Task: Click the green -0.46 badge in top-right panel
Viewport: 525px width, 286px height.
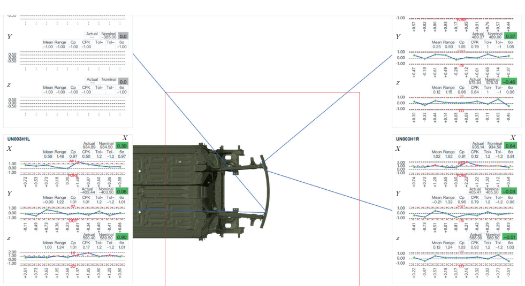Action: pyautogui.click(x=511, y=82)
